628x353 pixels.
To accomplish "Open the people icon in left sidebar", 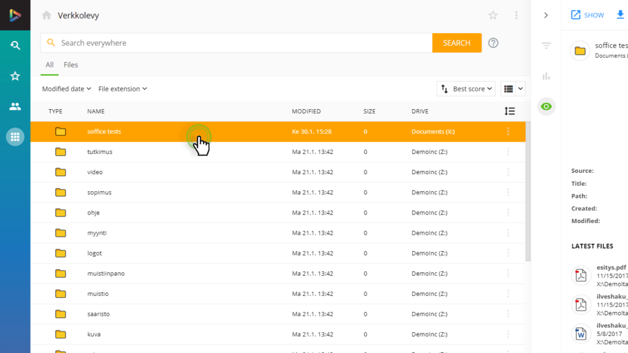I will (15, 107).
